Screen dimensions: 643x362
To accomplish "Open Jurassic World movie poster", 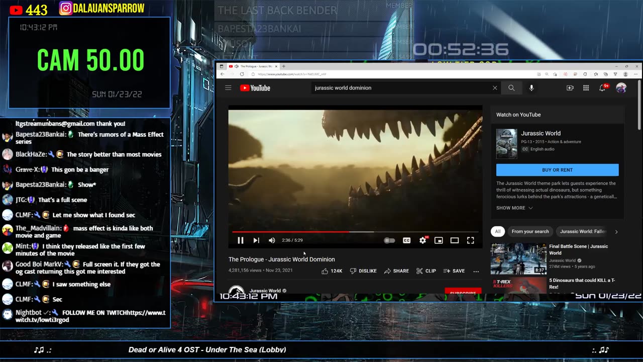I will [506, 144].
